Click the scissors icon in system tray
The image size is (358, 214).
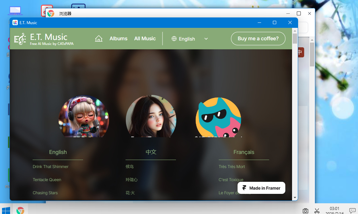point(317,211)
